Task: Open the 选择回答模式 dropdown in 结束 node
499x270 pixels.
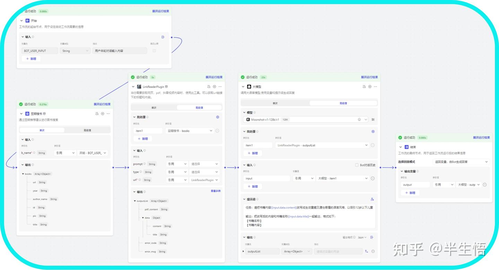Action: click(461, 162)
